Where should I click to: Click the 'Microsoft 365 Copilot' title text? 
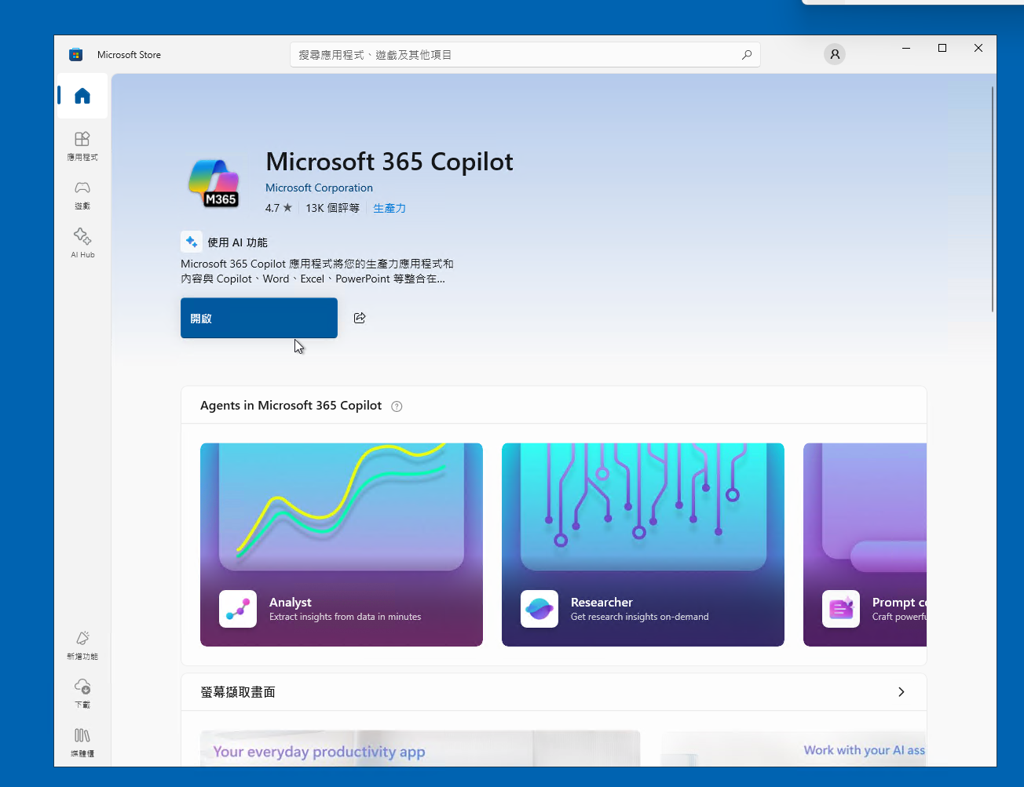point(389,162)
